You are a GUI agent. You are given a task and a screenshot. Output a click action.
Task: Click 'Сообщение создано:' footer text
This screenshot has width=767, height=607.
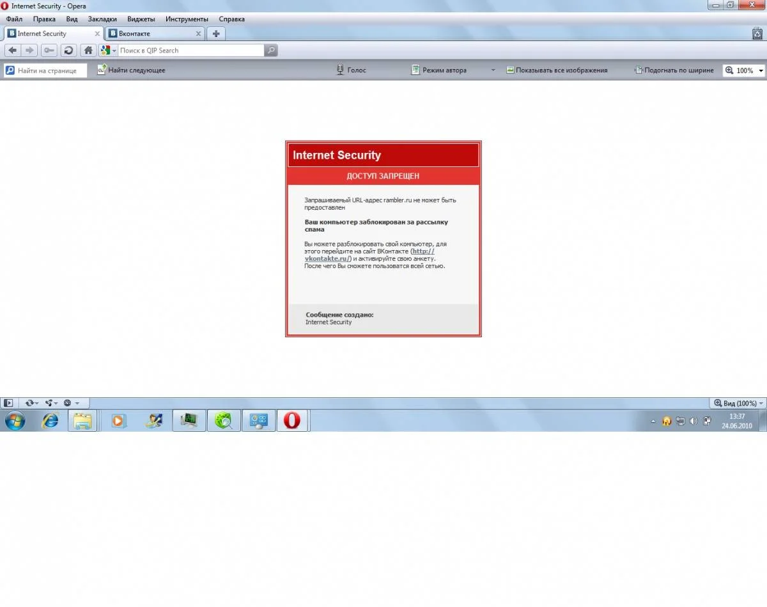339,315
